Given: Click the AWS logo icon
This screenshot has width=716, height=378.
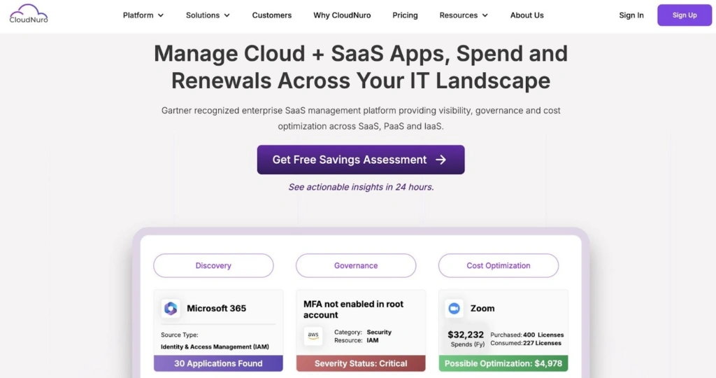Looking at the screenshot, I should click(x=313, y=336).
